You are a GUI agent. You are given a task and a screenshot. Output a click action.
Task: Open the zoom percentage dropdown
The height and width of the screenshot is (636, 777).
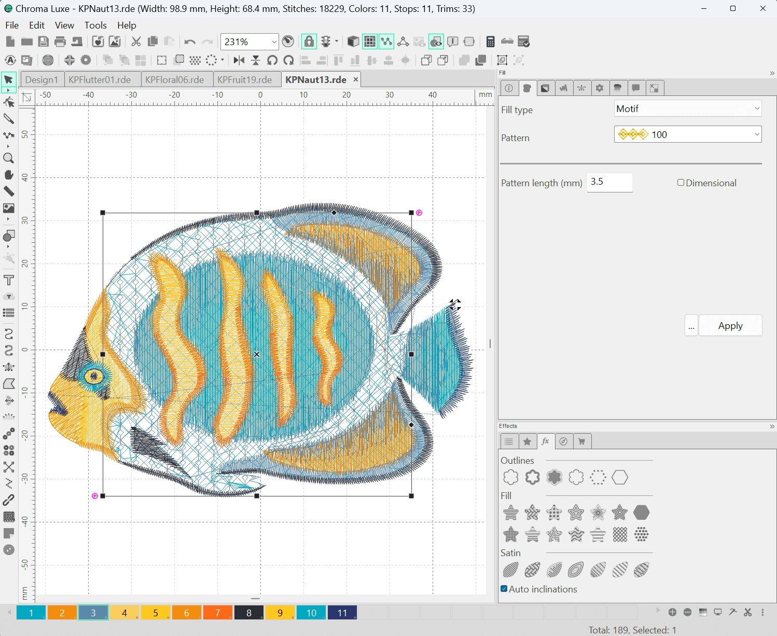click(x=274, y=42)
